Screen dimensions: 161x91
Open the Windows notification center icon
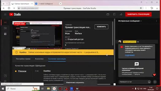point(157,89)
